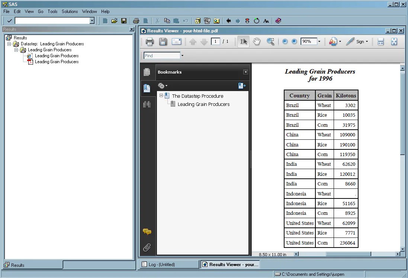Viewport: 408px width, 278px height.
Task: Select the Leading Grain Producers bookmark
Action: (x=203, y=104)
